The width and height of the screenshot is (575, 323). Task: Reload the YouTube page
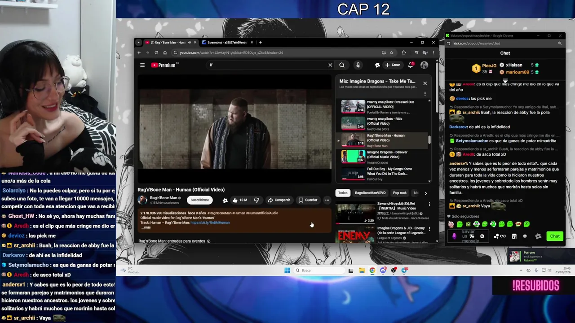point(156,52)
